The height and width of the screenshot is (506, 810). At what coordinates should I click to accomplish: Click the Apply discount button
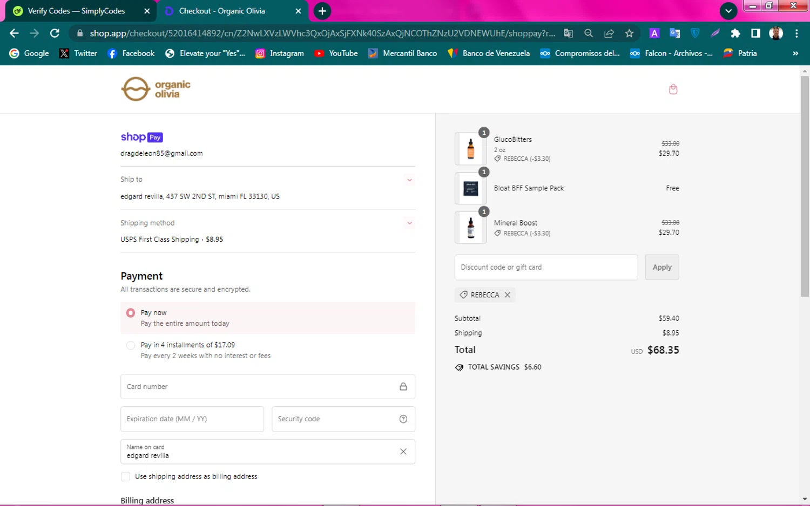[662, 268]
